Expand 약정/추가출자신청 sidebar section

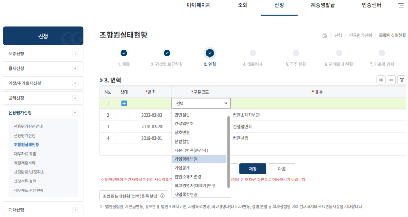(75, 83)
